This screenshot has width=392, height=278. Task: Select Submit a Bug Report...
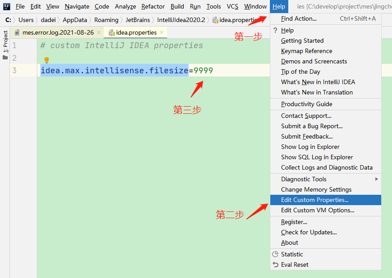326,126
